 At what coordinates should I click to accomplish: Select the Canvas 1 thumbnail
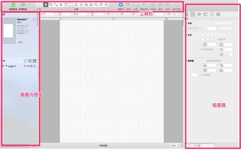click(x=9, y=31)
